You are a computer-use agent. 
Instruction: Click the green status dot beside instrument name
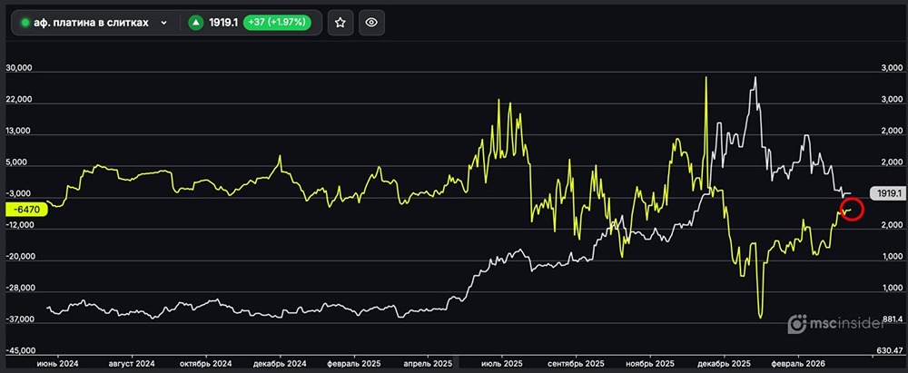tap(25, 23)
